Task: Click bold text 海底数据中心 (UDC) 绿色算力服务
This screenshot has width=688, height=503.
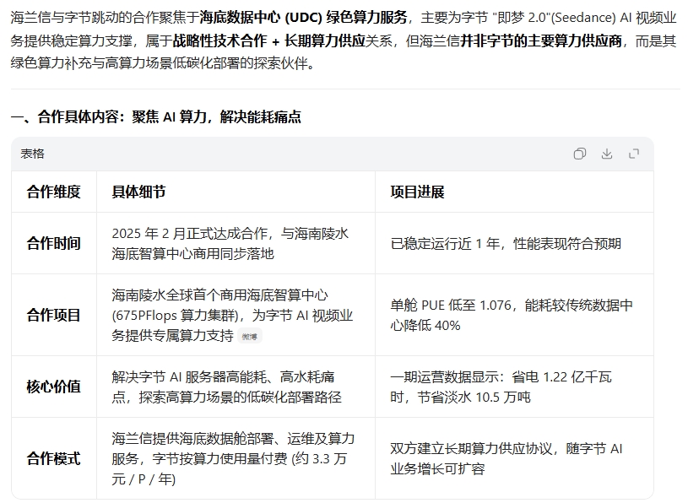Action: (304, 18)
